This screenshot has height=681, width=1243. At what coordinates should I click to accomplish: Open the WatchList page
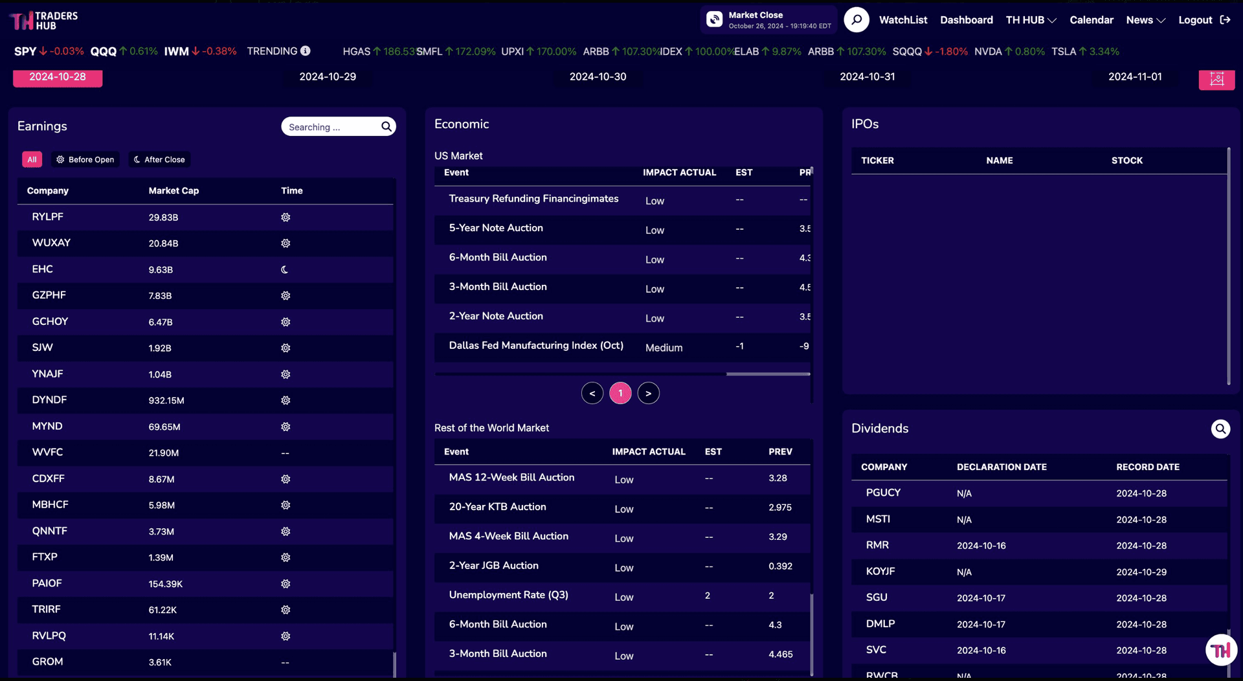point(902,20)
